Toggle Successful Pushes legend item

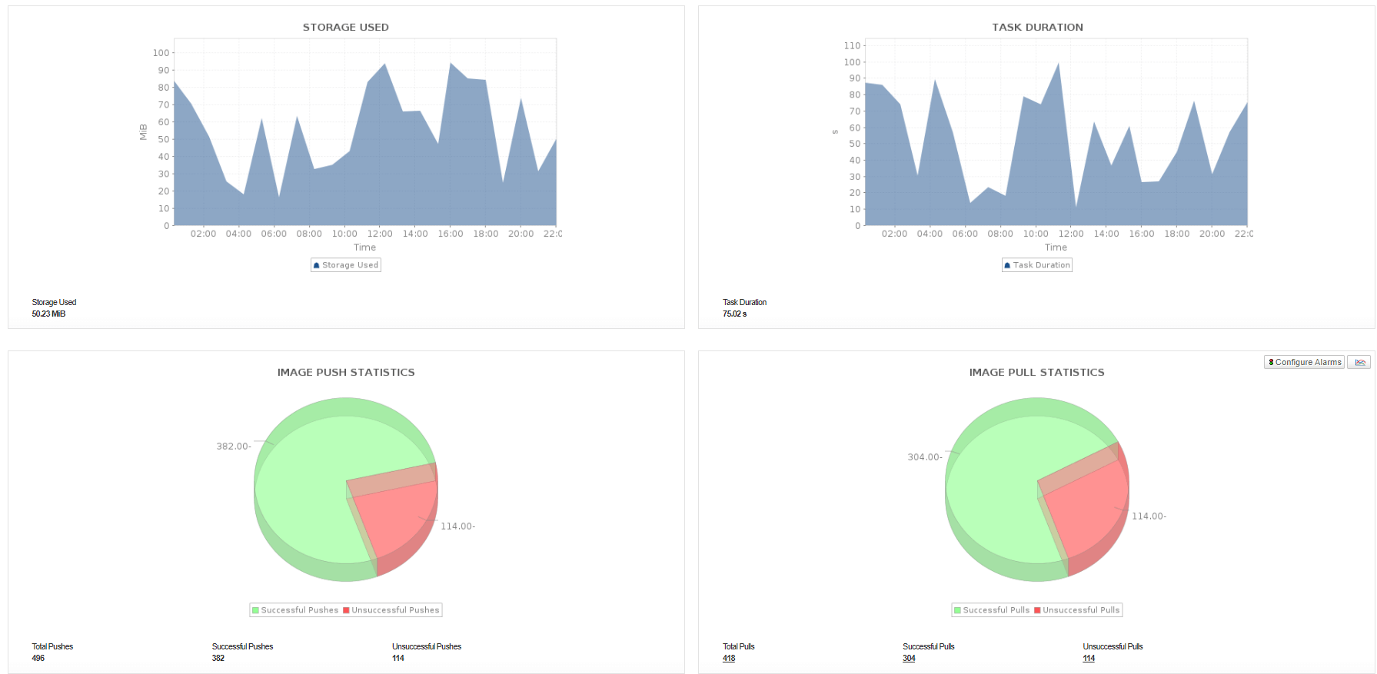click(295, 610)
